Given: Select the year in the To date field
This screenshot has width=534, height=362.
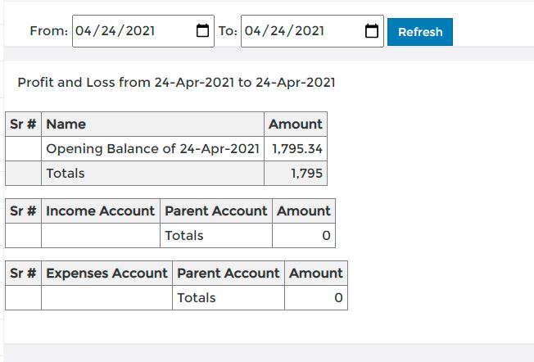Looking at the screenshot, I should [310, 30].
